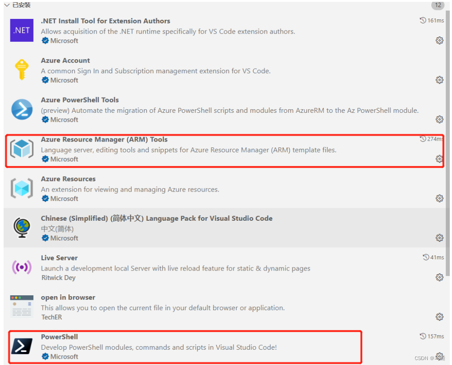The height and width of the screenshot is (365, 452).
Task: Open manage gear for Live Server
Action: [439, 277]
